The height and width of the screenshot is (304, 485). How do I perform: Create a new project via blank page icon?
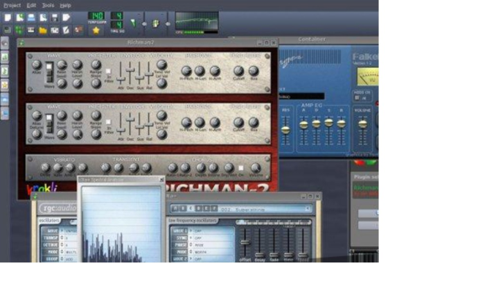point(8,17)
